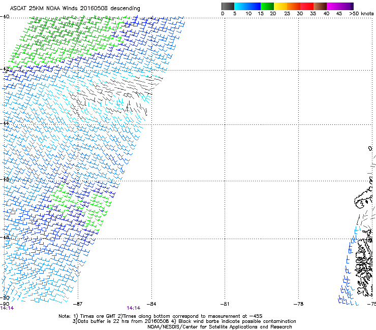376x330 pixels.
Task: Select the cyan-to-blue 5-15 knots gradient segment
Action: 247,6
